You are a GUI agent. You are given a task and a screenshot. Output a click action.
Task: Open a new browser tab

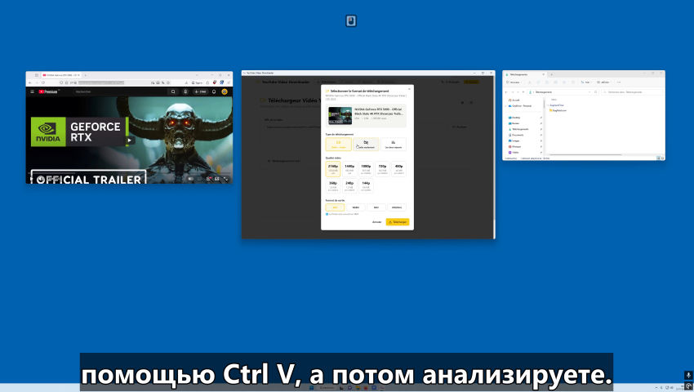tap(86, 75)
